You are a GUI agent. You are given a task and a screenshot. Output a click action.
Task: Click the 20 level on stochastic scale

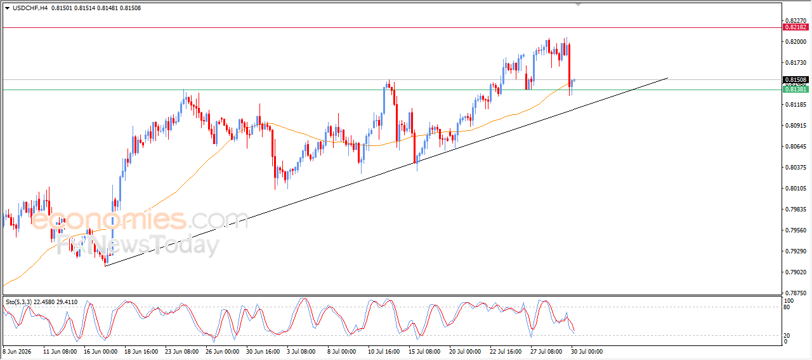click(x=788, y=335)
